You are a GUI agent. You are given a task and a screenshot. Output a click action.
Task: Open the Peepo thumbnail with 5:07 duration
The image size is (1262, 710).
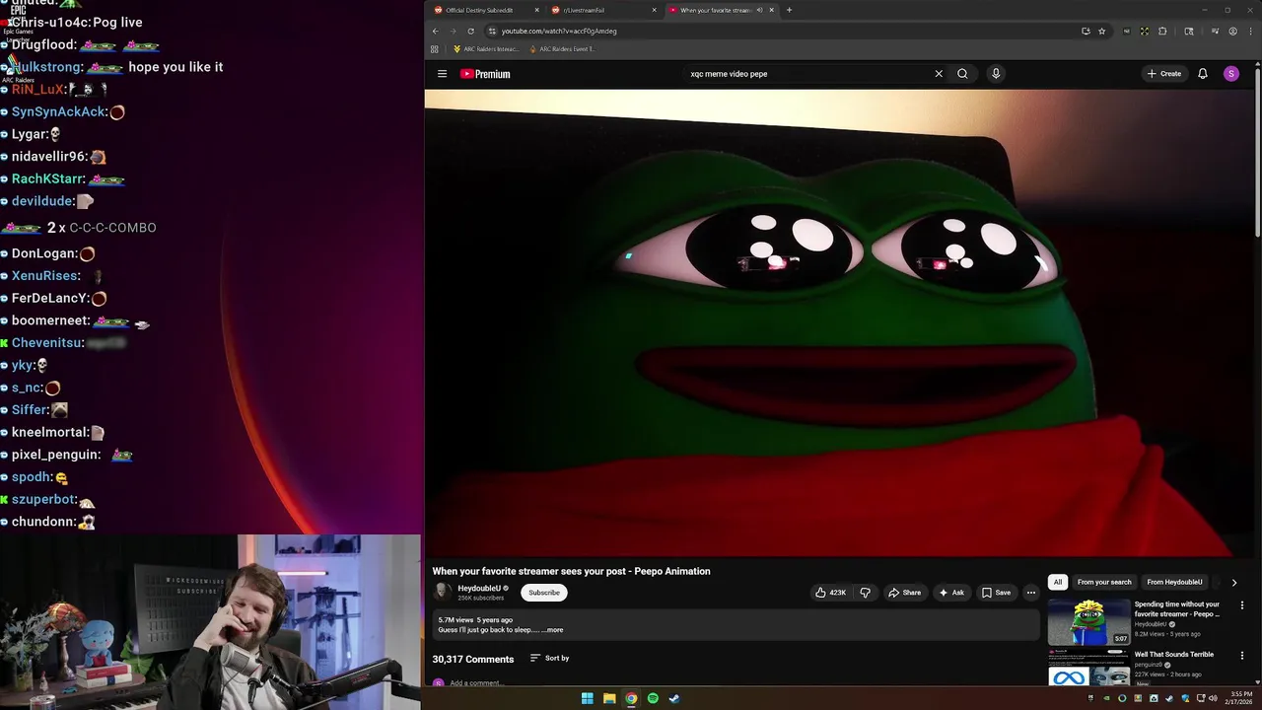[1088, 622]
